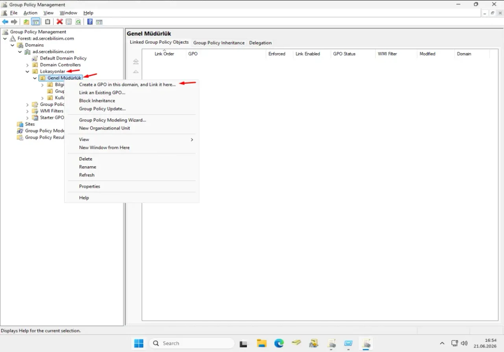Click the blue Help question mark icon

(x=90, y=22)
